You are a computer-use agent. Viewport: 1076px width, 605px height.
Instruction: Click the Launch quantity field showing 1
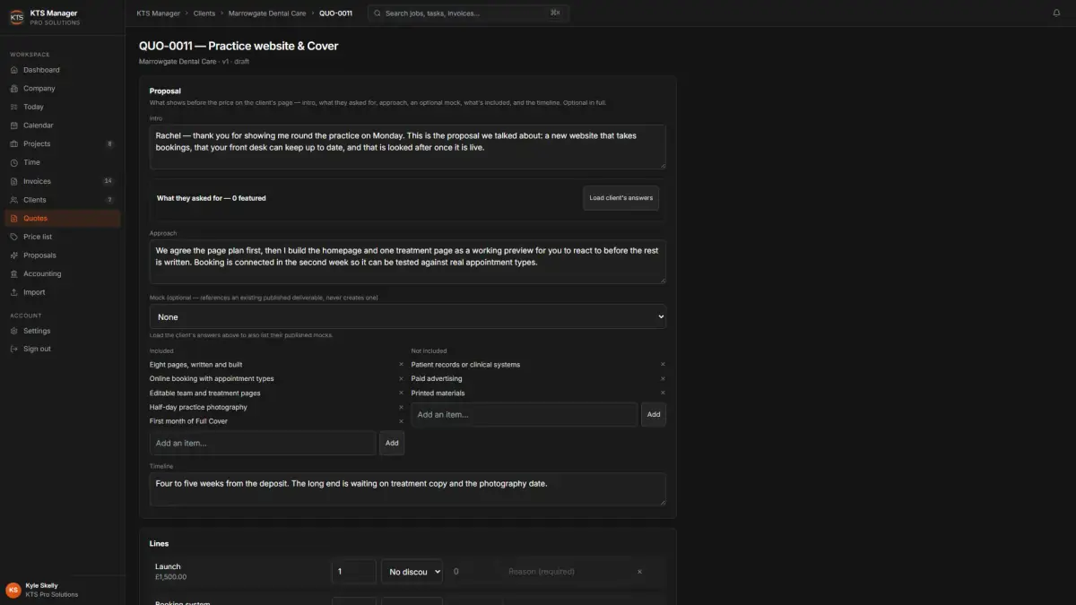pos(354,571)
